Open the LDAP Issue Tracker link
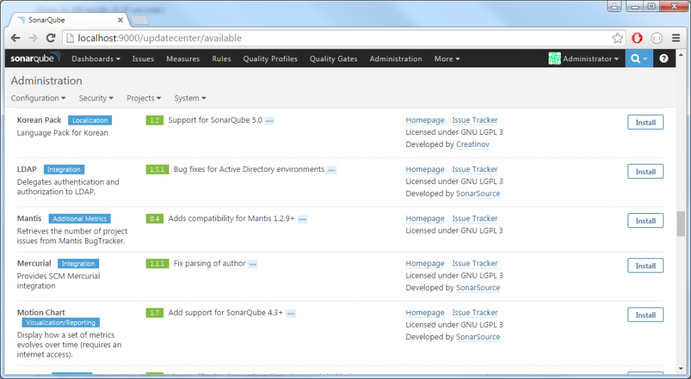Viewport: 691px width, 379px height. click(x=474, y=169)
